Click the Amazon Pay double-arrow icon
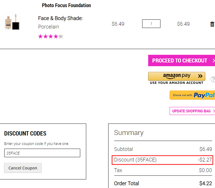Image resolution: width=215 pixels, height=188 pixels. point(200,76)
